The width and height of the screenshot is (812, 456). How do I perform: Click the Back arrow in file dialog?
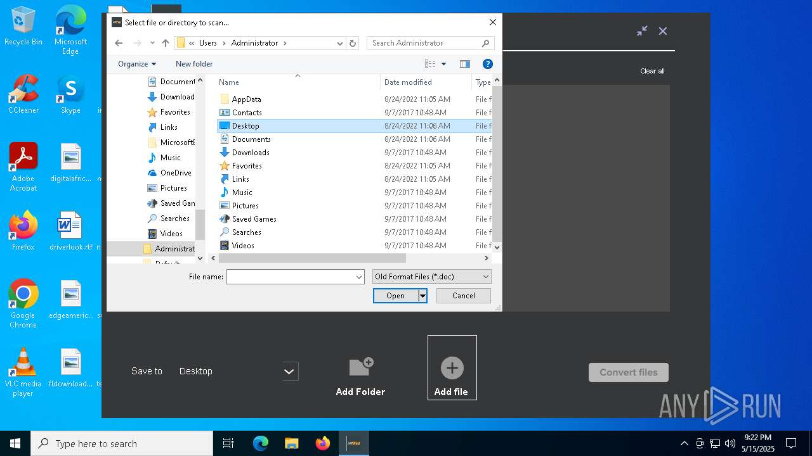119,43
